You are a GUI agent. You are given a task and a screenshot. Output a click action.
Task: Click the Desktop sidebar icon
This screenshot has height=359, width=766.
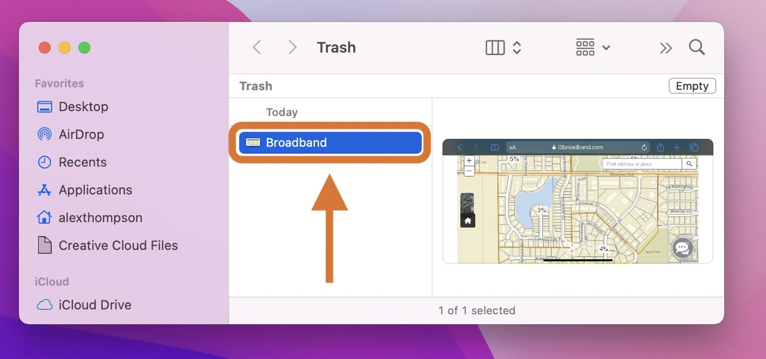point(44,107)
